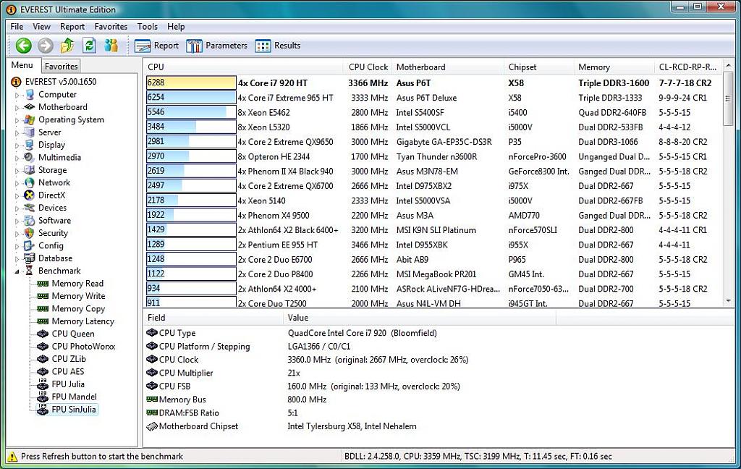741x469 pixels.
Task: Click the 5546 score bar for Xeon E5462
Action: 191,112
